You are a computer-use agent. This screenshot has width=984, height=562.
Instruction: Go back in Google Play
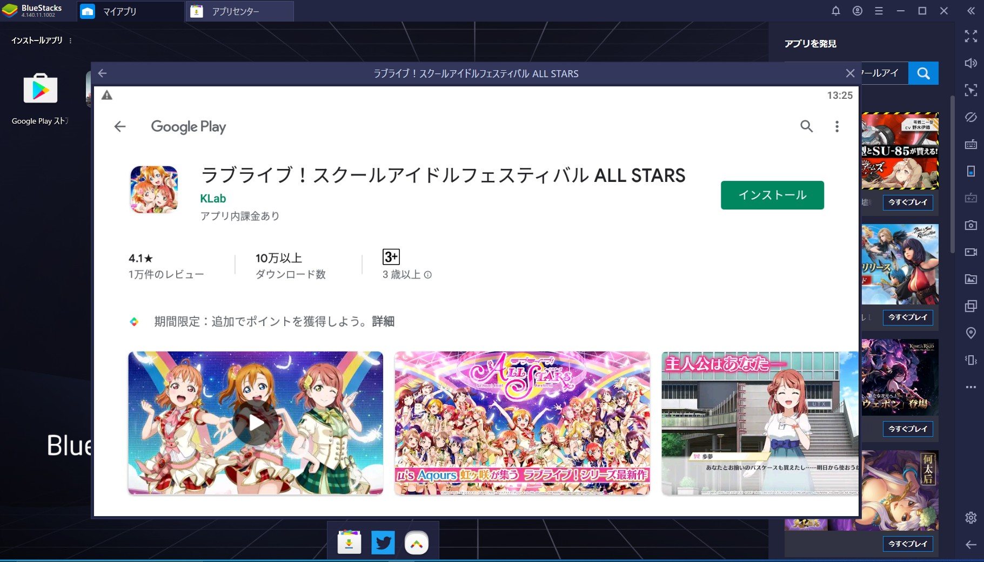tap(120, 126)
